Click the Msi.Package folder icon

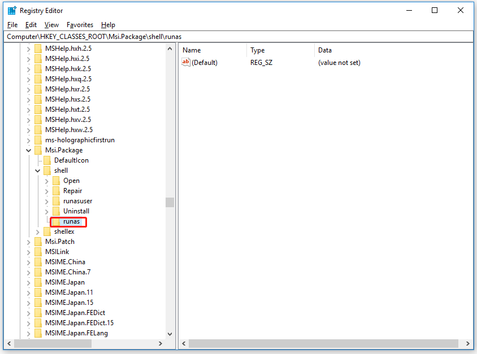click(x=38, y=150)
